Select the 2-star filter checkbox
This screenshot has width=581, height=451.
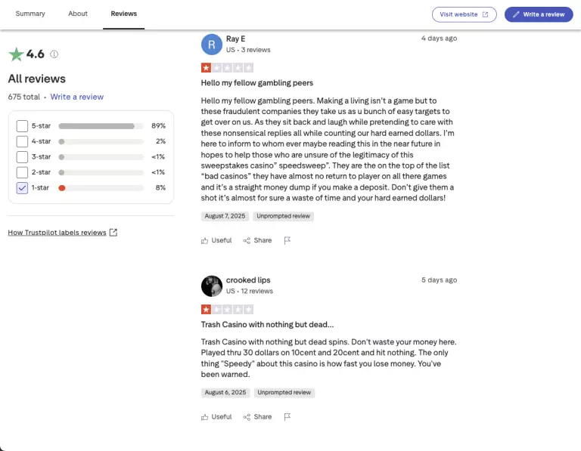tap(22, 172)
